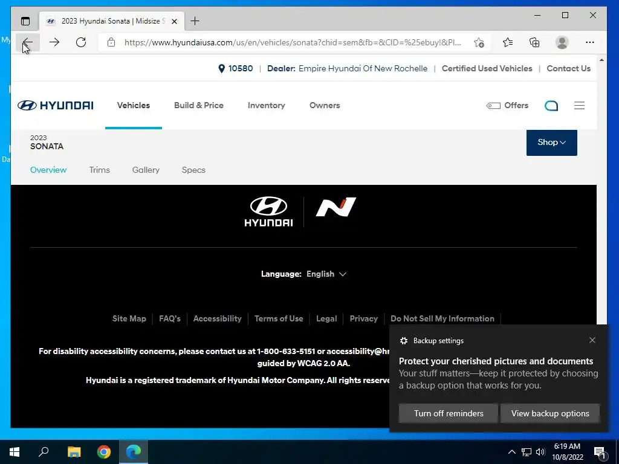
Task: Open the chat bubble icon in header
Action: (551, 106)
